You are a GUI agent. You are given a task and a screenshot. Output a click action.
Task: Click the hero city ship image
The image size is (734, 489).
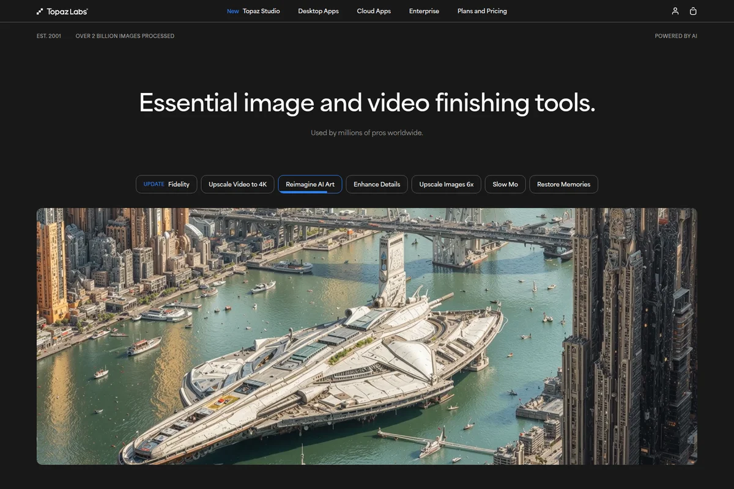pyautogui.click(x=367, y=335)
